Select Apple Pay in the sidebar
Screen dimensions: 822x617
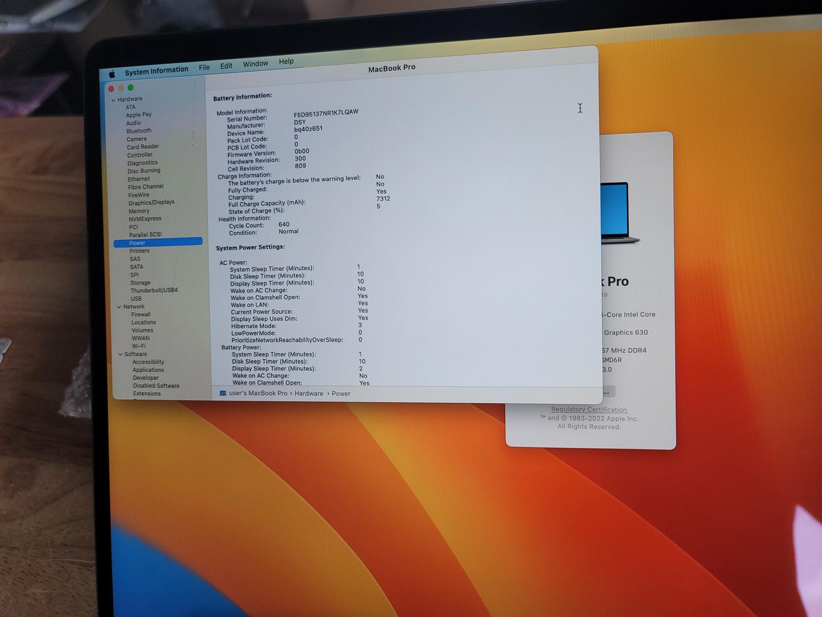click(x=139, y=115)
